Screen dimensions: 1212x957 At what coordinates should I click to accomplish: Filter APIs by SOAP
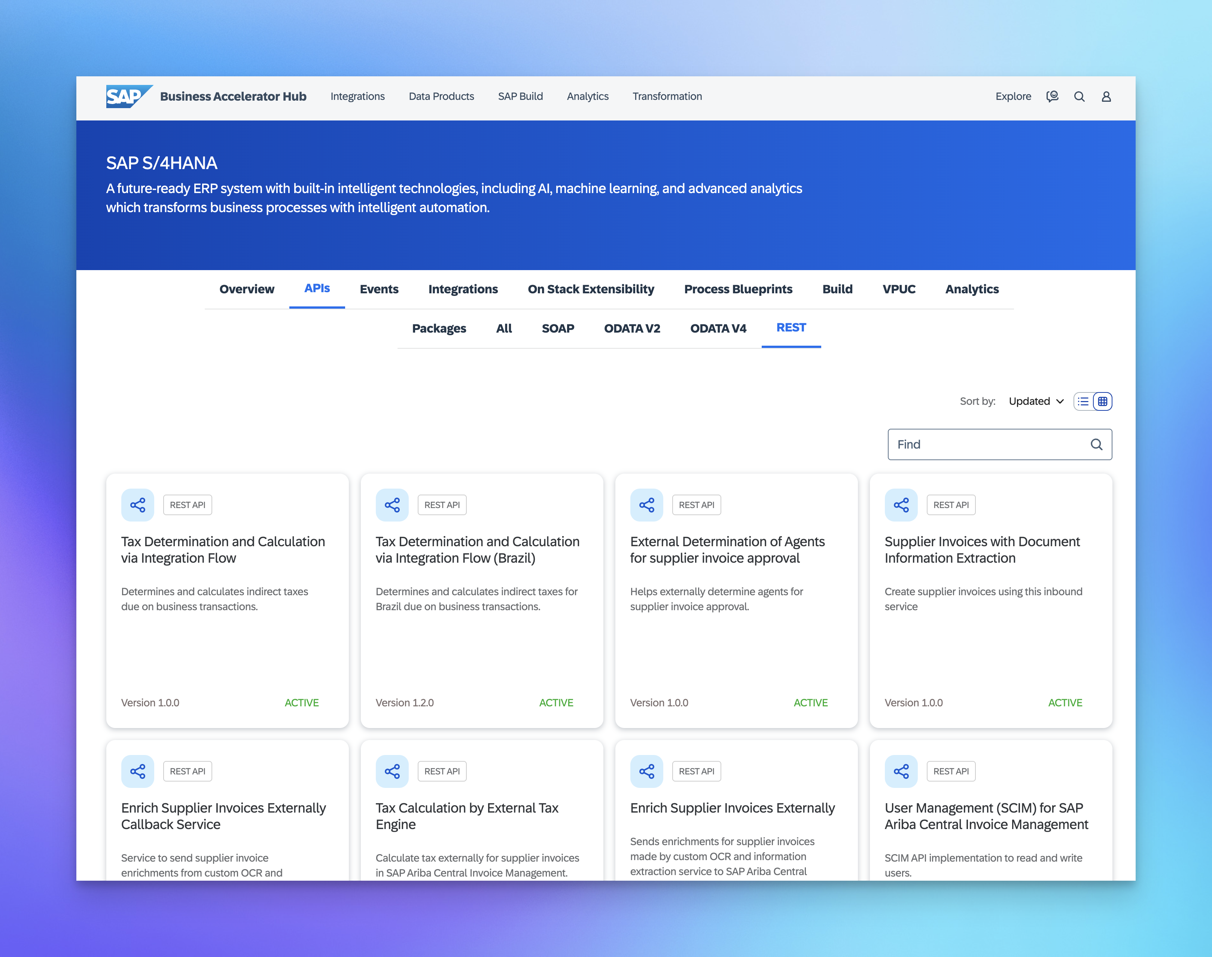558,328
